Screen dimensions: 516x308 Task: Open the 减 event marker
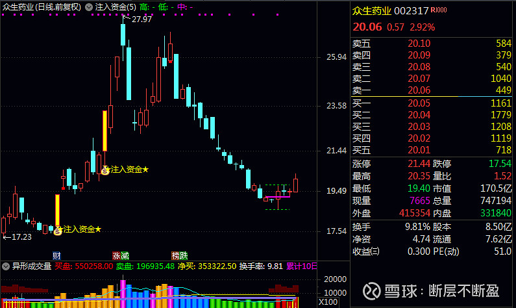125,255
